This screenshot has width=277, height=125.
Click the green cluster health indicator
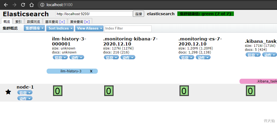coord(206,14)
